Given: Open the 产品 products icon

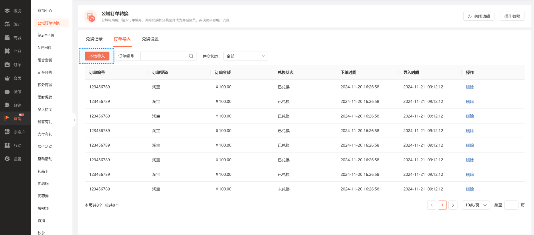Looking at the screenshot, I should pyautogui.click(x=7, y=51).
